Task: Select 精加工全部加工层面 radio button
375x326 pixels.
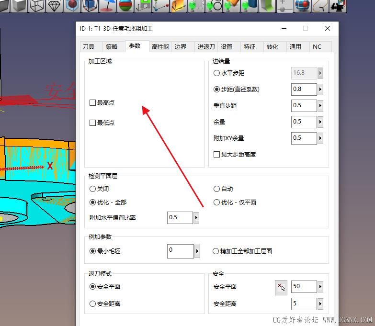Action: pos(216,251)
